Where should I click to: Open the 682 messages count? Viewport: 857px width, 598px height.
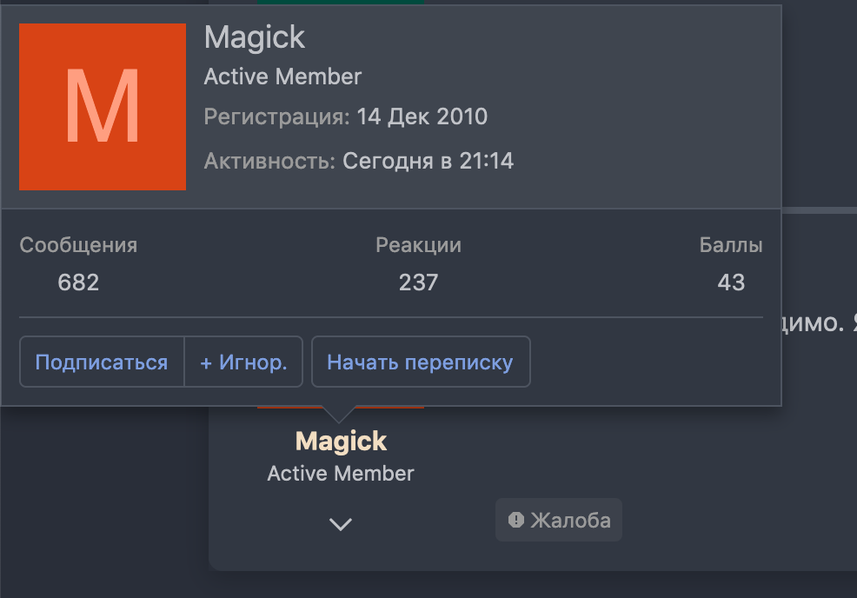click(78, 282)
